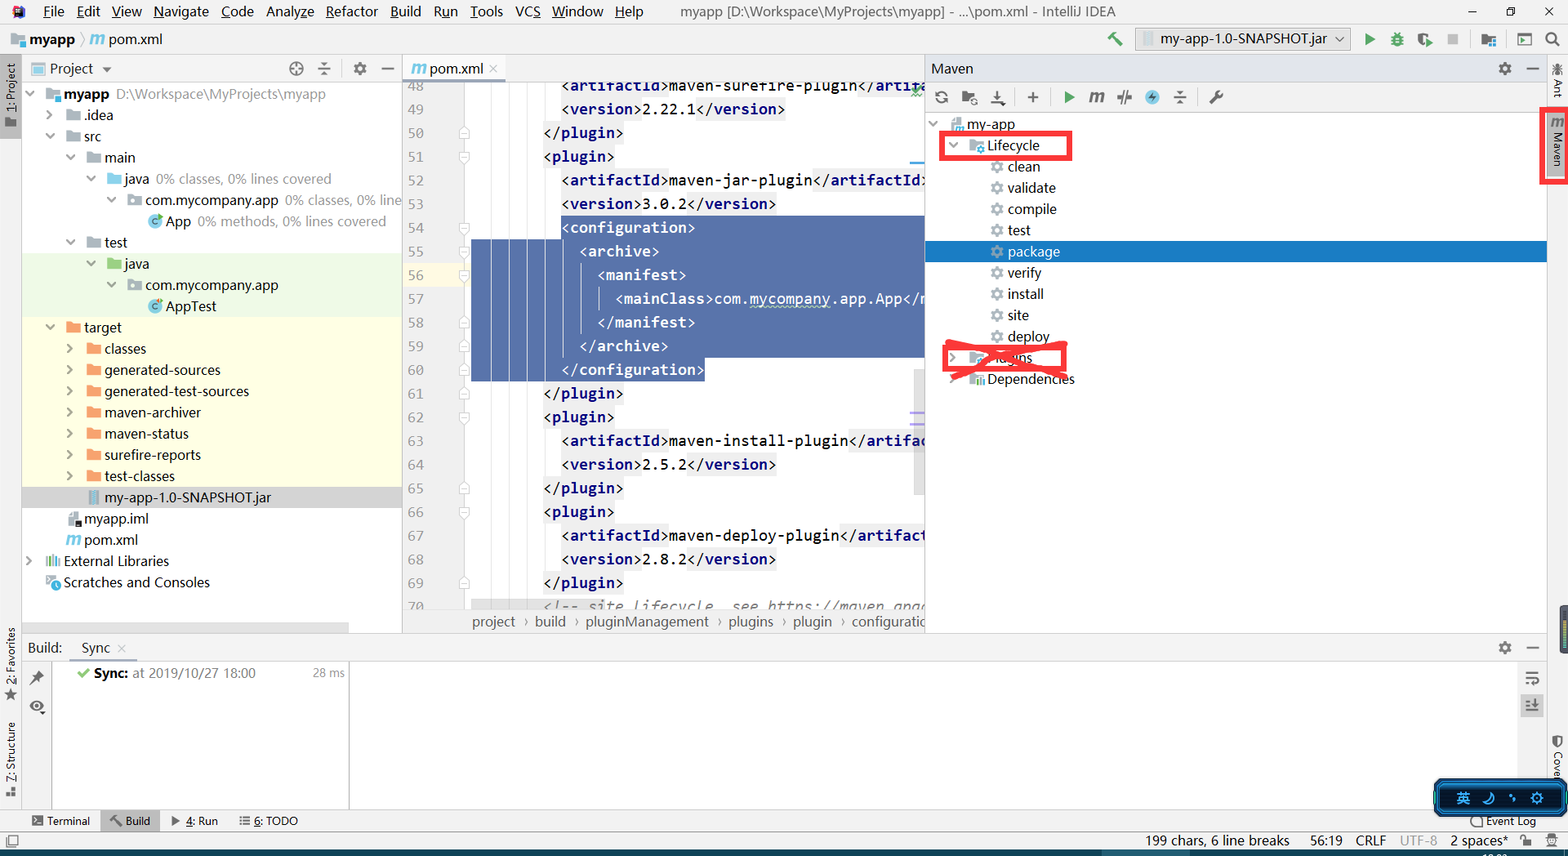Expand External Libraries node
The image size is (1568, 856).
coord(29,561)
